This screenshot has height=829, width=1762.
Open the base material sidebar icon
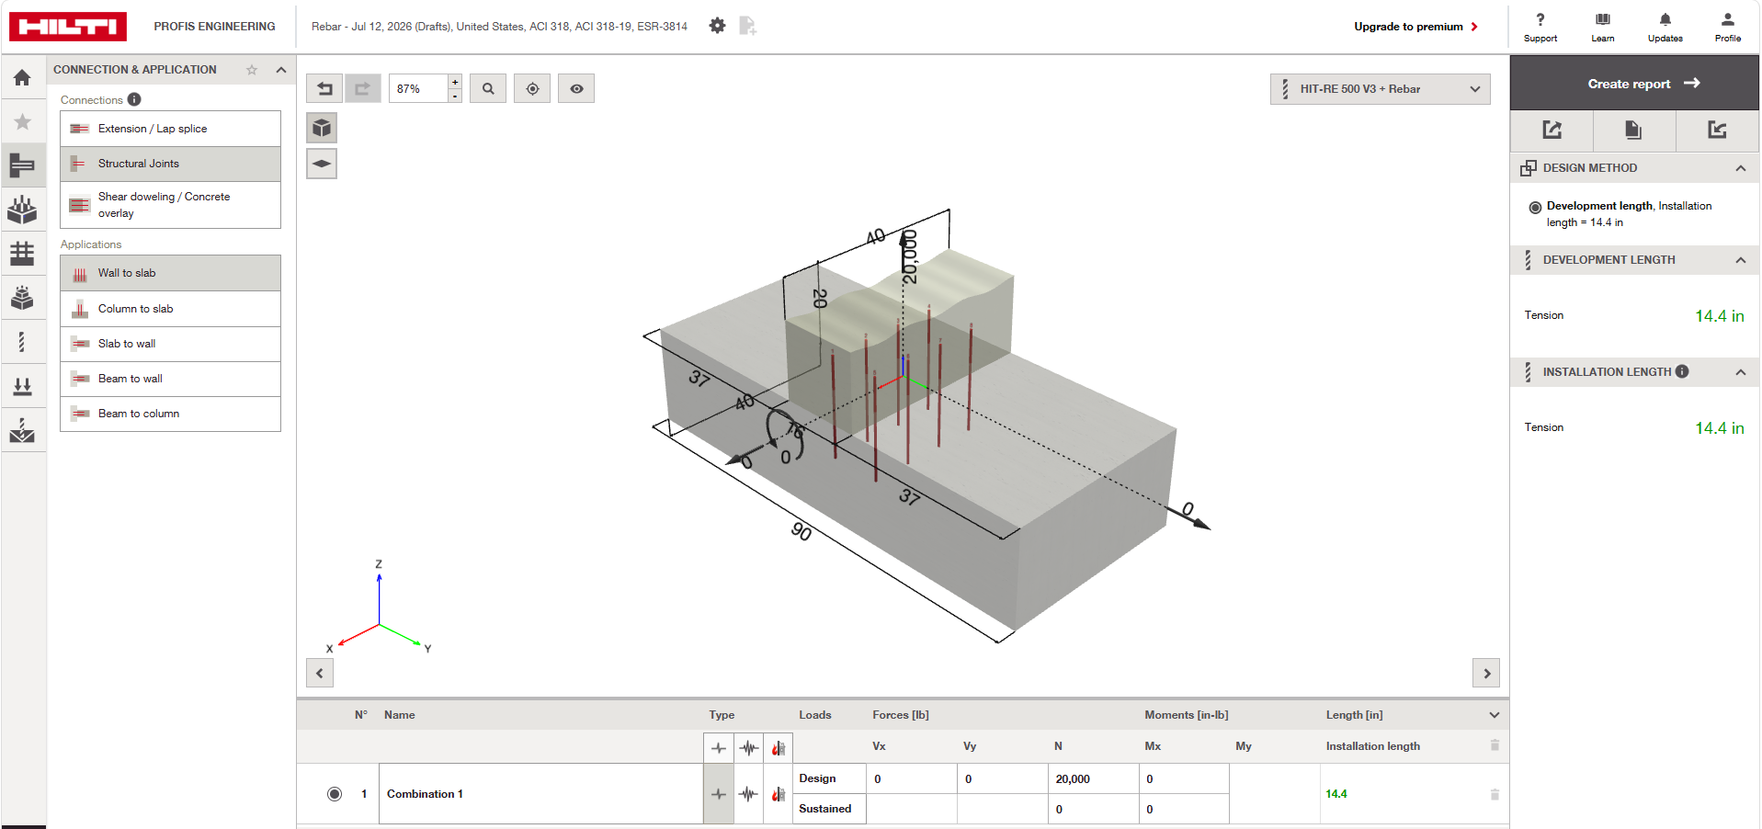tap(23, 210)
